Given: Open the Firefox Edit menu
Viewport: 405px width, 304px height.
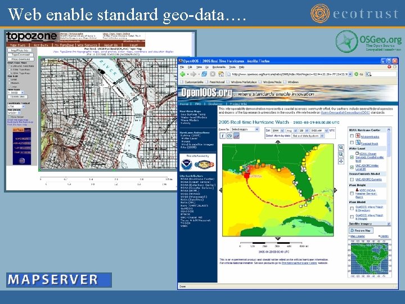Looking at the screenshot, I should click(x=190, y=67).
